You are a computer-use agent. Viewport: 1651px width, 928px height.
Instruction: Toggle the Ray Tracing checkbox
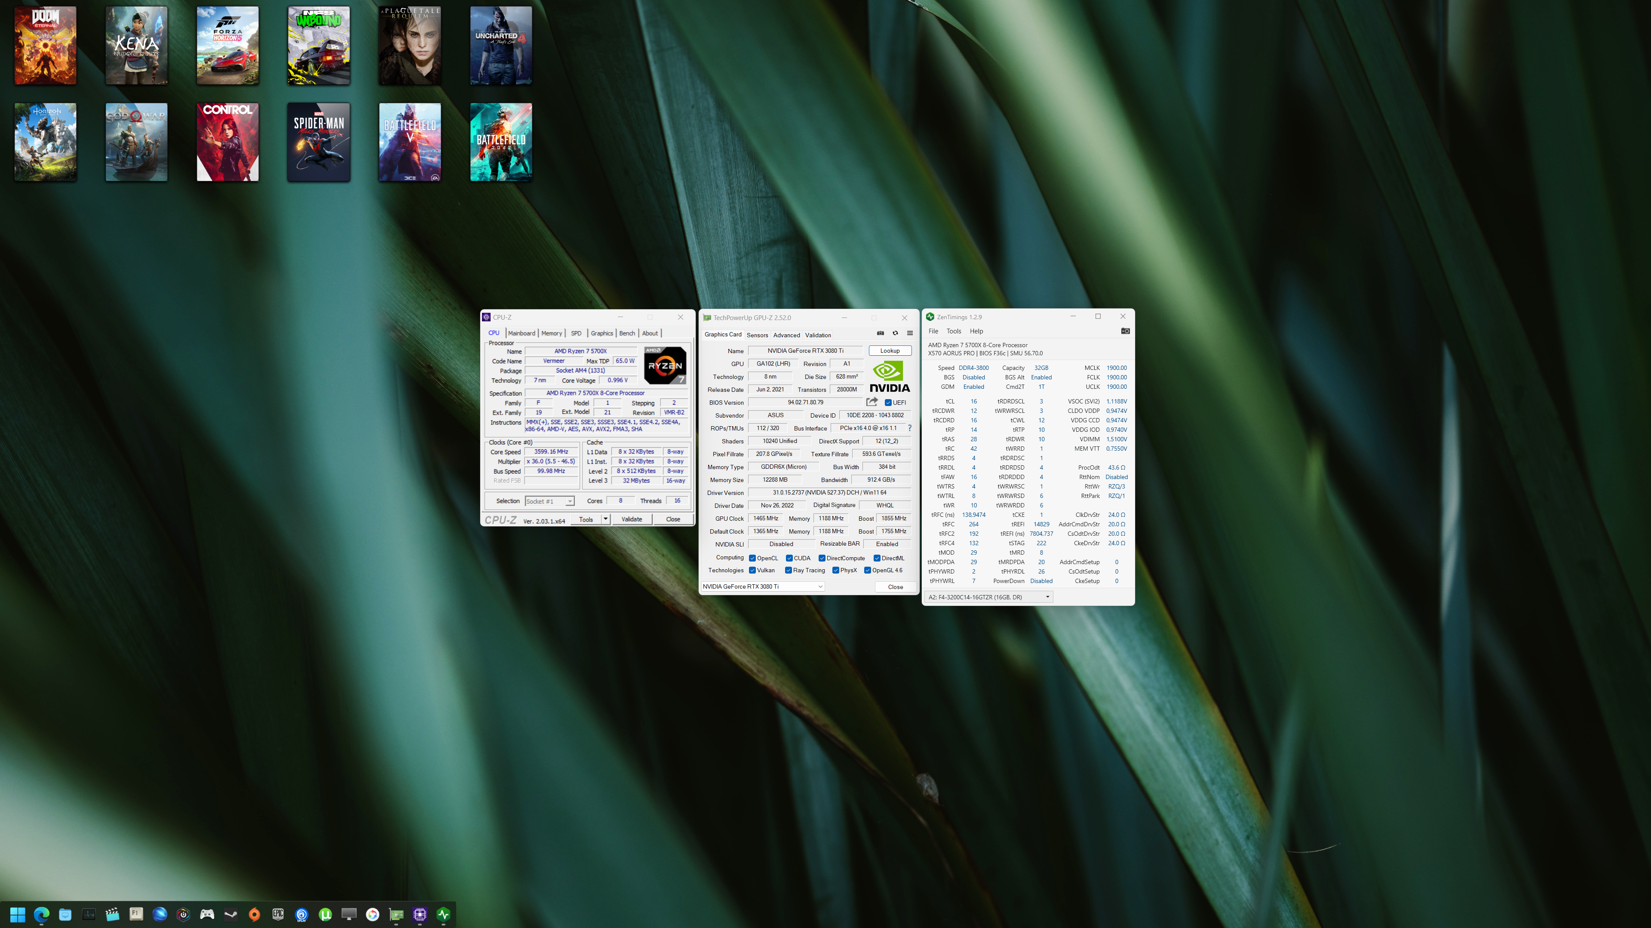tap(789, 570)
